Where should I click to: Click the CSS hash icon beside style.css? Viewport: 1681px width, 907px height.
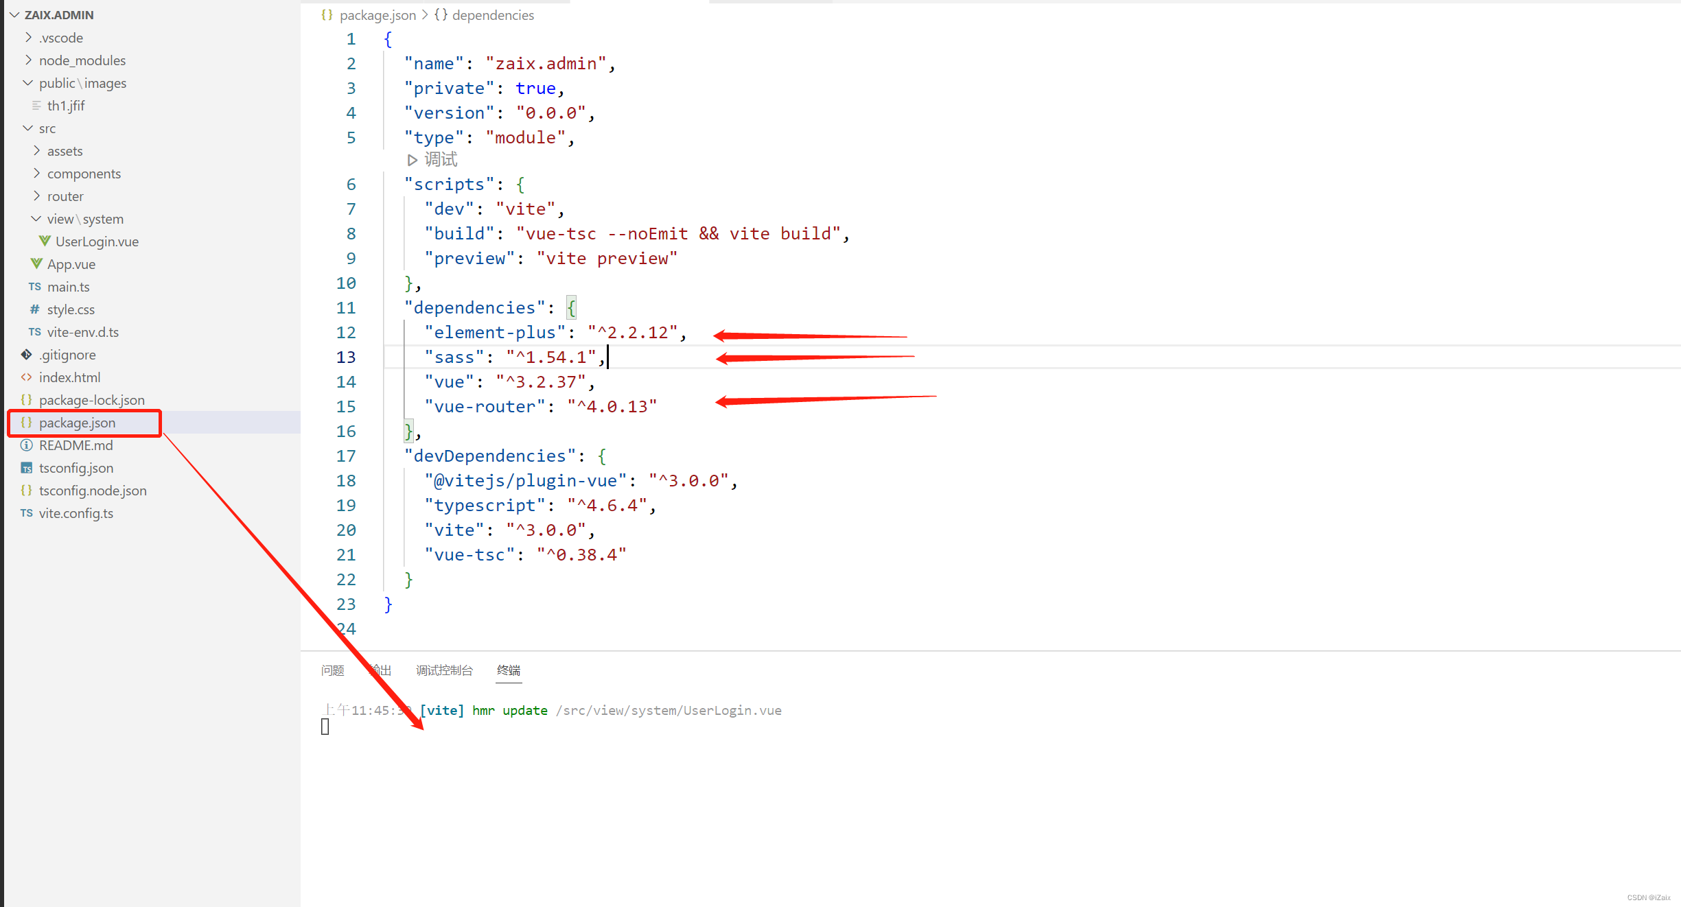pos(35,309)
